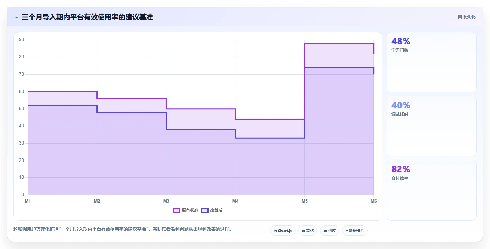This screenshot has width=490, height=249.
Task: Click the 阶段变化 label in header
Action: [x=467, y=17]
